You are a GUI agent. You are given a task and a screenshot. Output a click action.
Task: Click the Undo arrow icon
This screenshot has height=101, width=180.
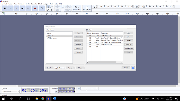tap(66, 10)
